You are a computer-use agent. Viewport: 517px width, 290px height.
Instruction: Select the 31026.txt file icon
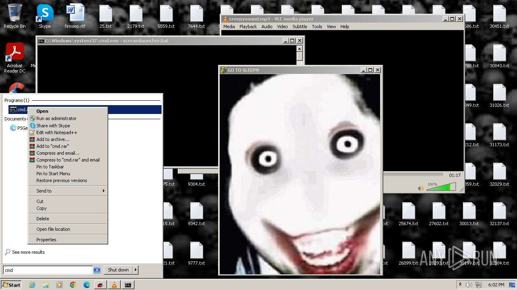pyautogui.click(x=499, y=95)
